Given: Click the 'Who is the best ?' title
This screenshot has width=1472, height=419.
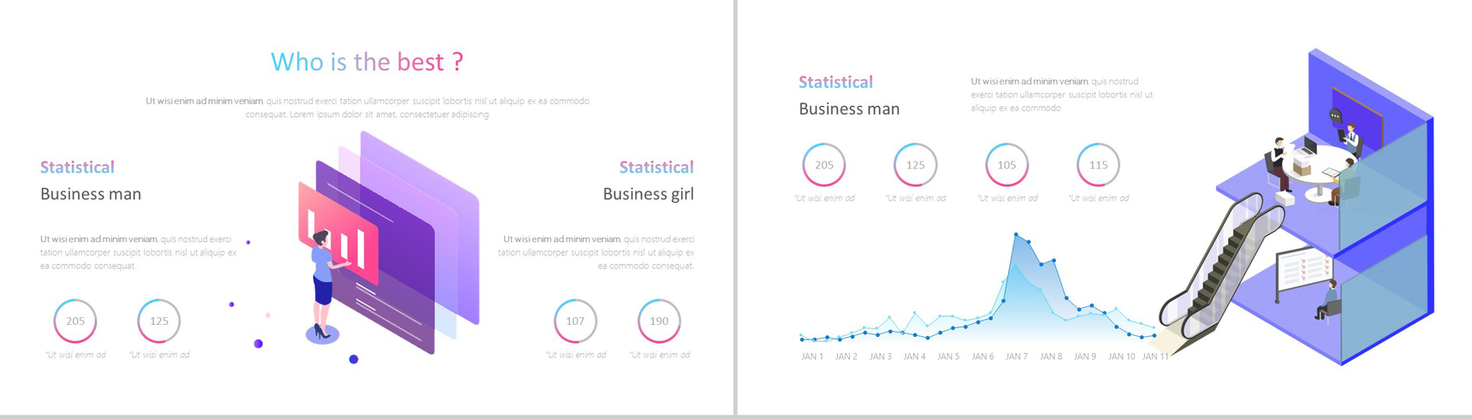Looking at the screenshot, I should (367, 62).
